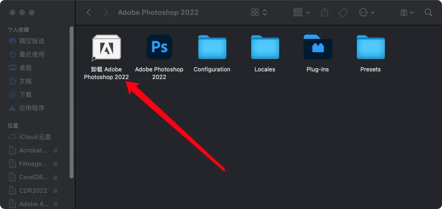The height and width of the screenshot is (209, 442).
Task: Click the sidebar vertical scrollbar
Action: 72,102
